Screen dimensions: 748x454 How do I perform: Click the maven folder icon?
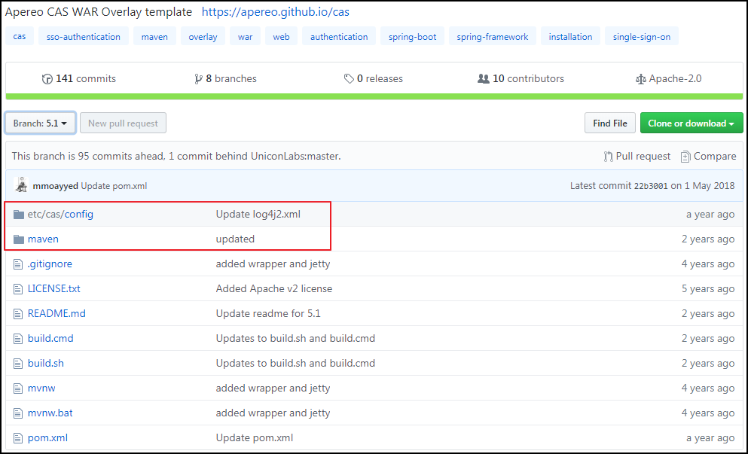tap(19, 239)
